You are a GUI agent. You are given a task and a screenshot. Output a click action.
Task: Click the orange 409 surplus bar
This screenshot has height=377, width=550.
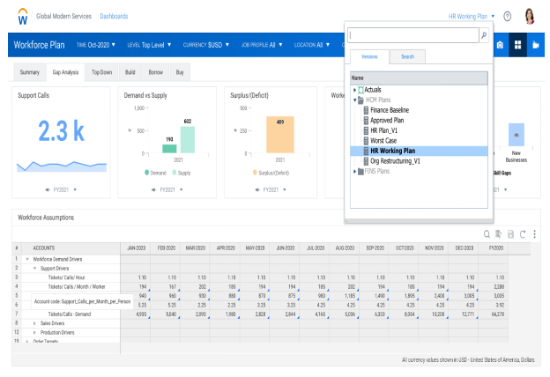280,135
